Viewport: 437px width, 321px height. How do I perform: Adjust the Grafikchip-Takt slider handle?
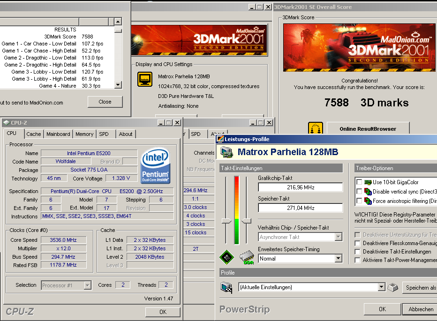pyautogui.click(x=226, y=221)
